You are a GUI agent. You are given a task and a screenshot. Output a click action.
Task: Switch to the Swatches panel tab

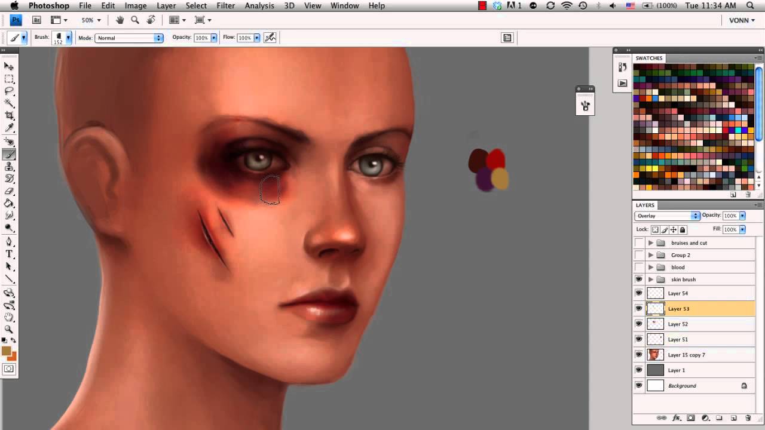[649, 58]
